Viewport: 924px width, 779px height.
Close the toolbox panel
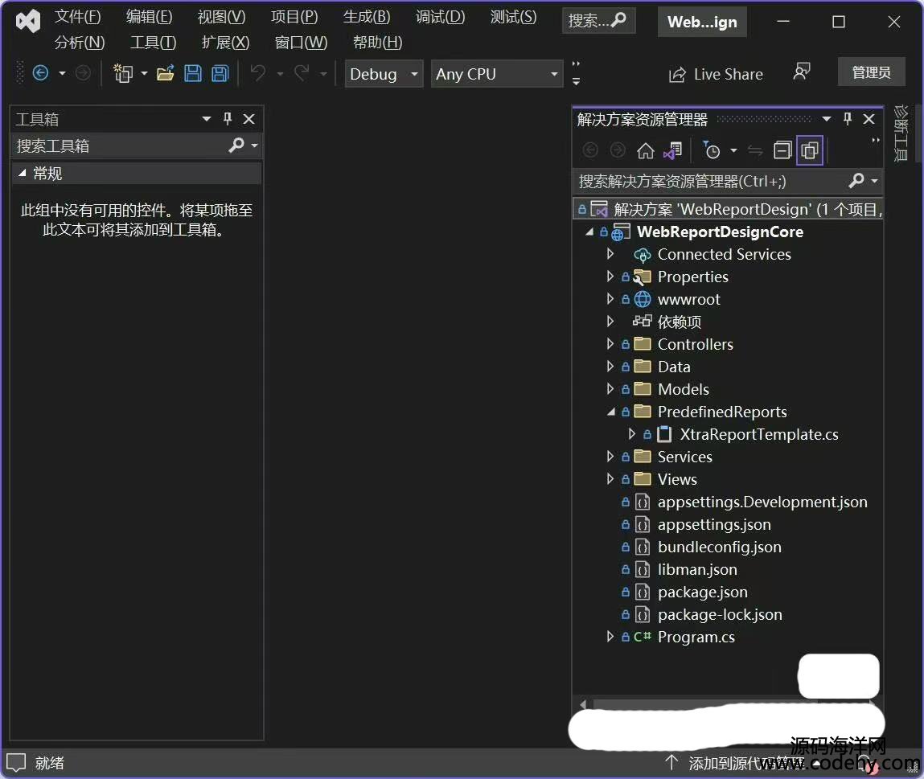(249, 119)
